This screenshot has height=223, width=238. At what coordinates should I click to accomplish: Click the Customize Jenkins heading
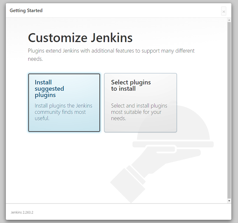click(80, 38)
